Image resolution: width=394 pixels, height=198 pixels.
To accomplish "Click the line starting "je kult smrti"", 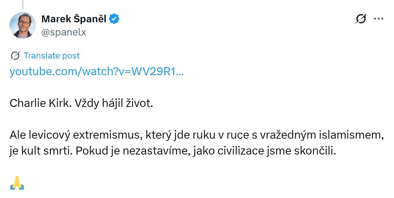I will (172, 151).
